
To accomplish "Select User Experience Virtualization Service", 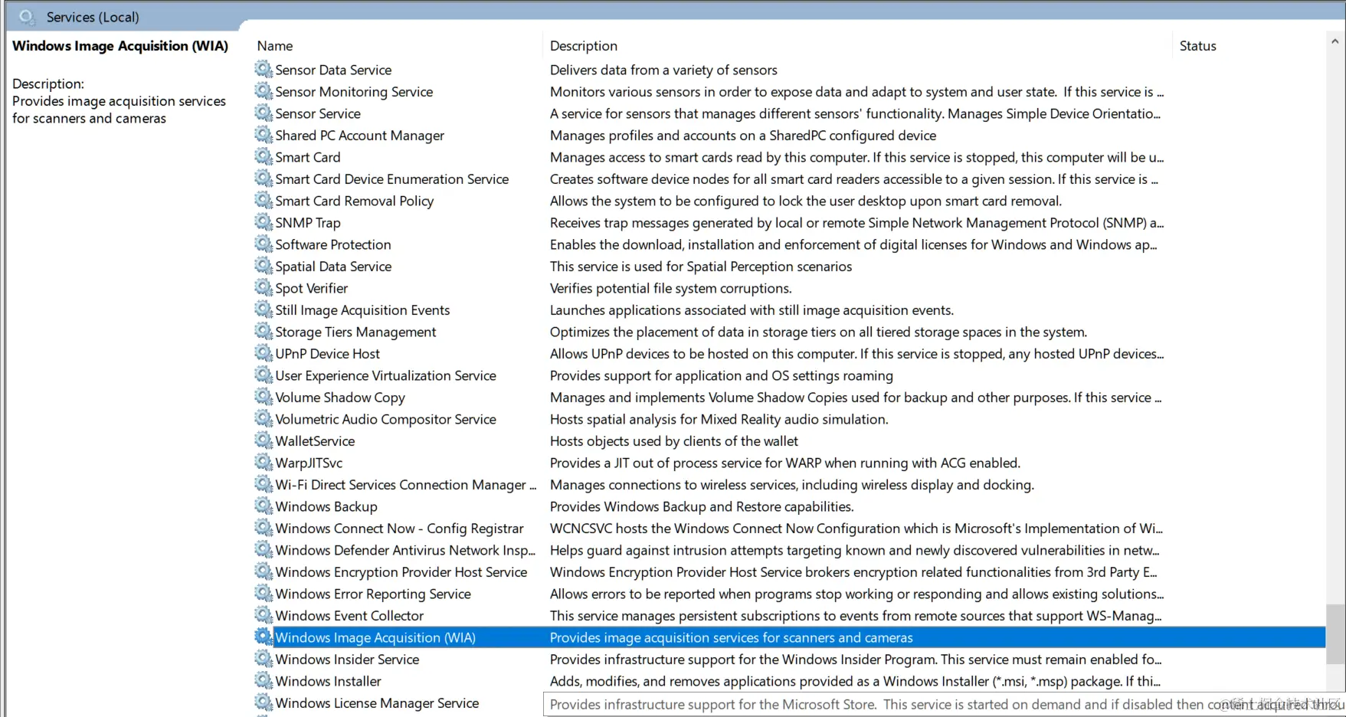I will point(385,375).
